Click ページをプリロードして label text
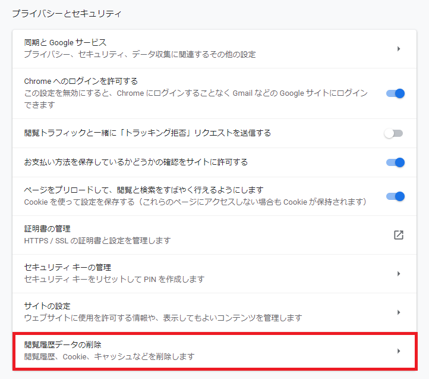 144,190
